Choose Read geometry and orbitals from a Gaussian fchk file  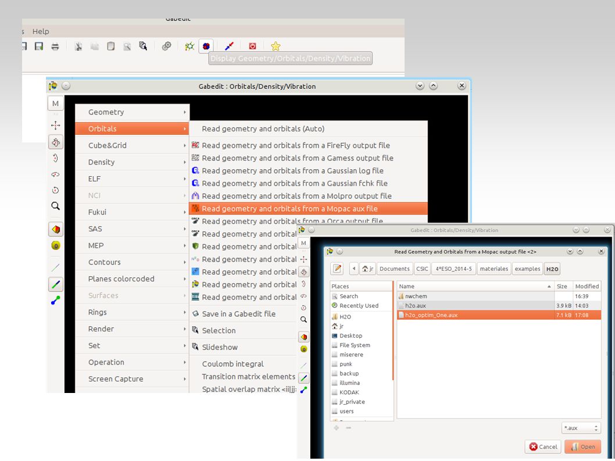308,183
